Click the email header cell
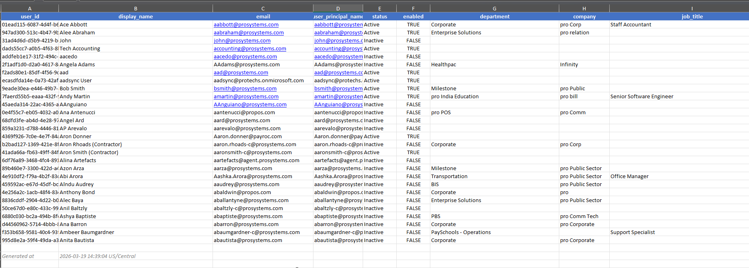The image size is (749, 268). point(263,16)
